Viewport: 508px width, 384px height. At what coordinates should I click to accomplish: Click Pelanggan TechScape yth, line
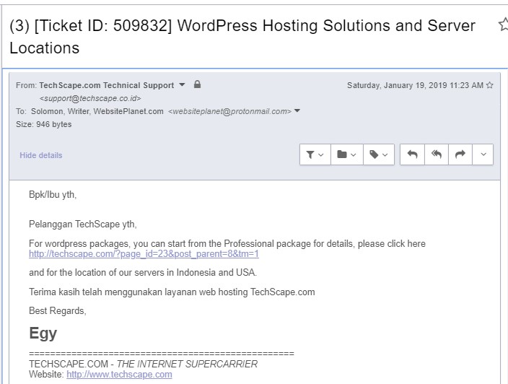point(82,224)
